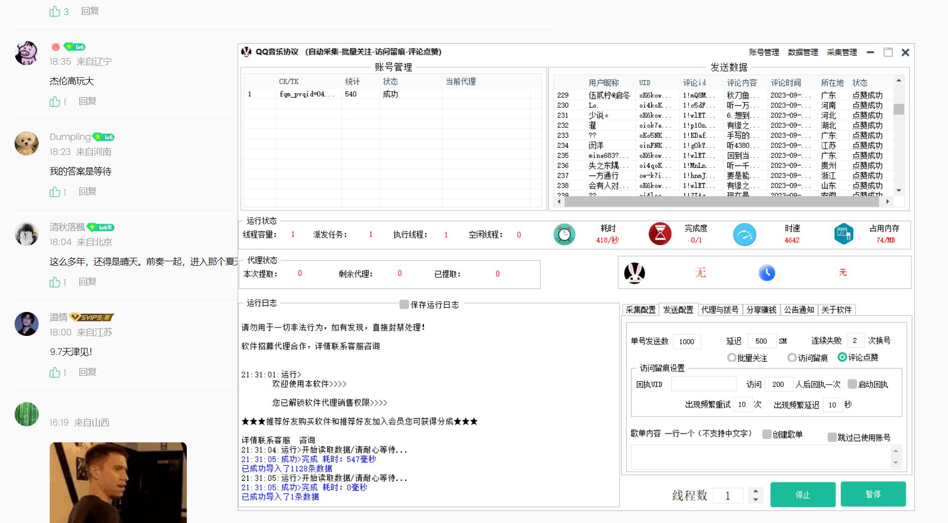Image resolution: width=948 pixels, height=523 pixels.
Task: Enable the 保存运行日志 checkbox
Action: pyautogui.click(x=404, y=304)
